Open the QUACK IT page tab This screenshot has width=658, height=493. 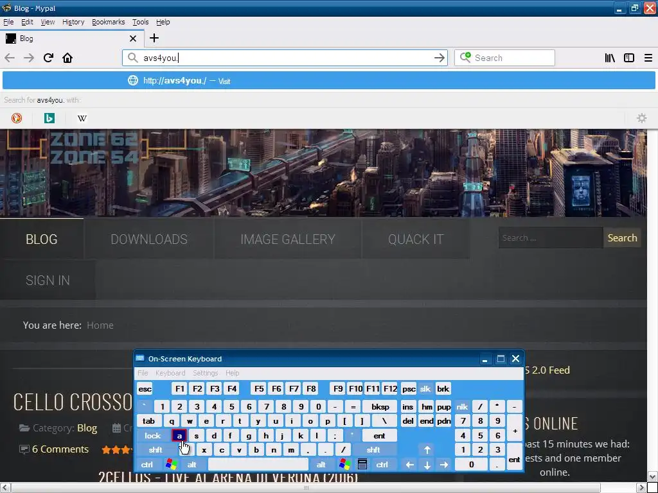click(x=416, y=239)
